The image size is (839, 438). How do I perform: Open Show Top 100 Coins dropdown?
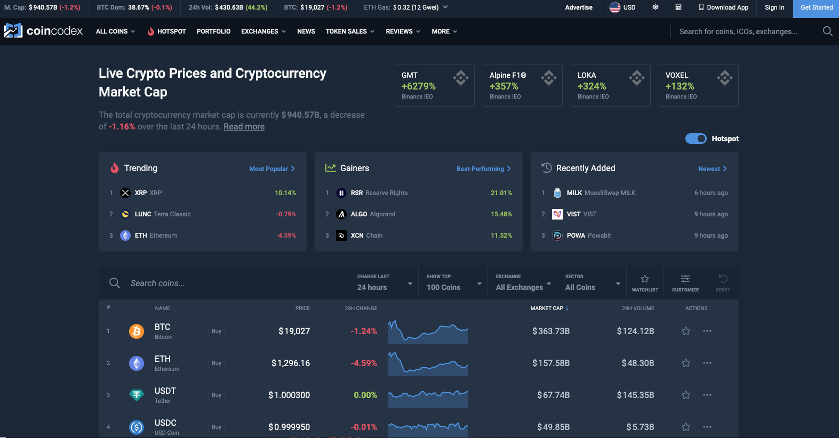pos(453,283)
